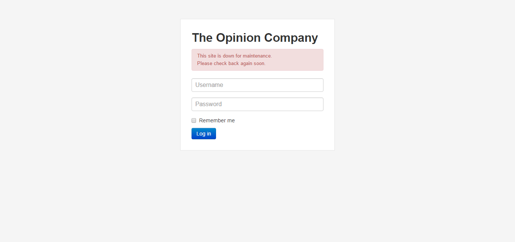Click the "Username" placeholder text
Image resolution: width=515 pixels, height=242 pixels.
(209, 85)
